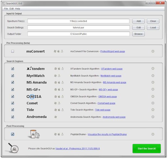
Task: Load a search settings file
Action: pyautogui.click(x=153, y=27)
